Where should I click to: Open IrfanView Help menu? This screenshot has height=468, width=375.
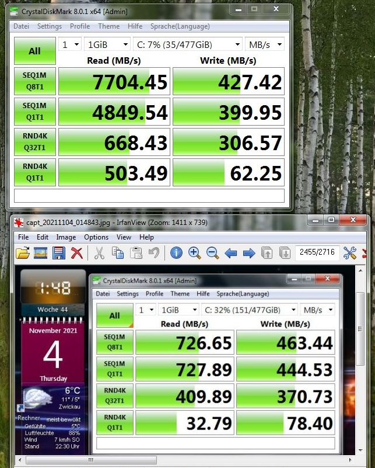146,237
